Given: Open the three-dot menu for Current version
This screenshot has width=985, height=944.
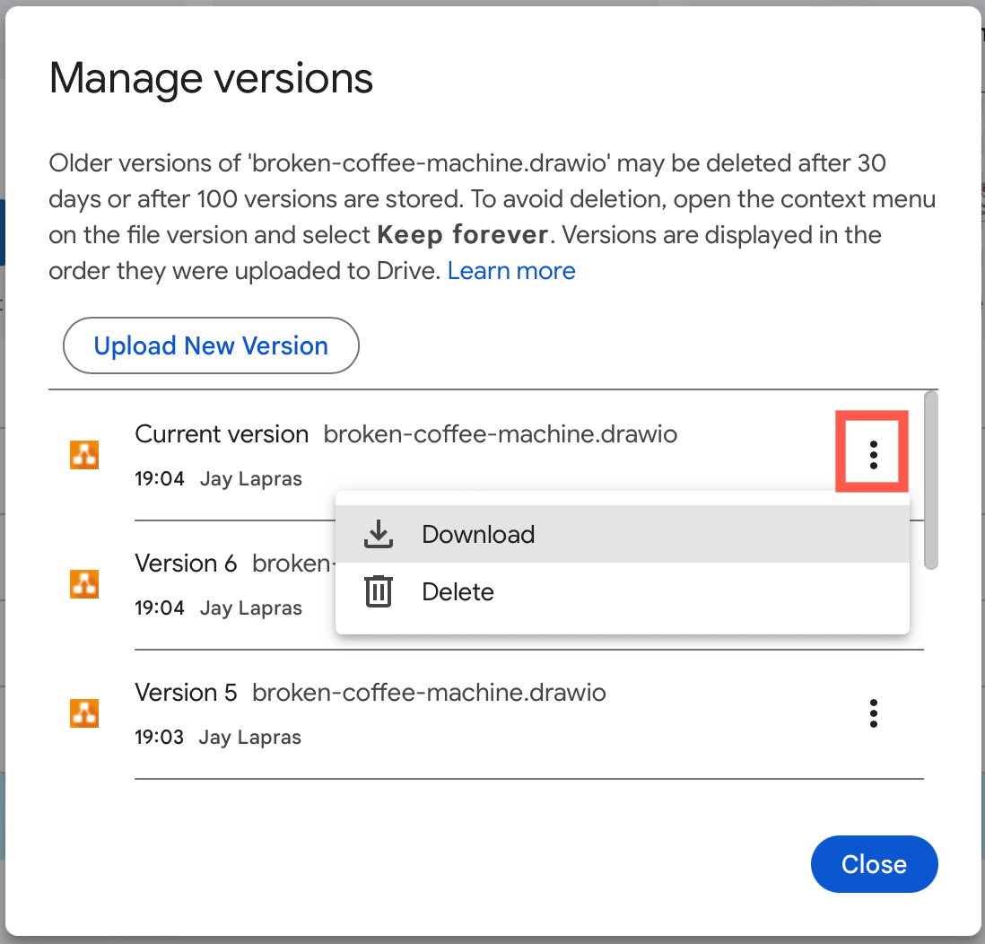Looking at the screenshot, I should pos(872,455).
